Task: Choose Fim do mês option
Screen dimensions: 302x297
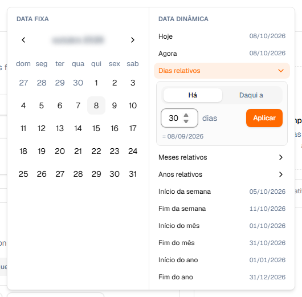Action: 222,243
